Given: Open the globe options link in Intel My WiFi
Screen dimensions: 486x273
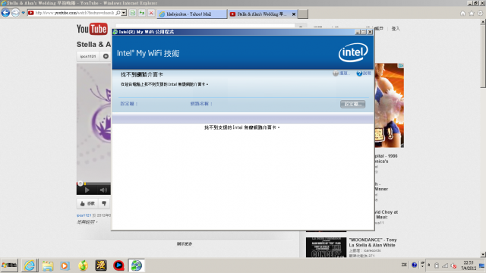Looking at the screenshot, I should pos(341,74).
